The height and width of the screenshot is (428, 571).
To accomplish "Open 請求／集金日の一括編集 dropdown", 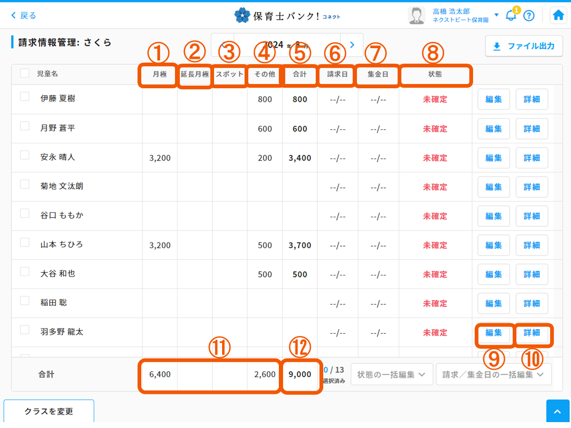I will 493,374.
